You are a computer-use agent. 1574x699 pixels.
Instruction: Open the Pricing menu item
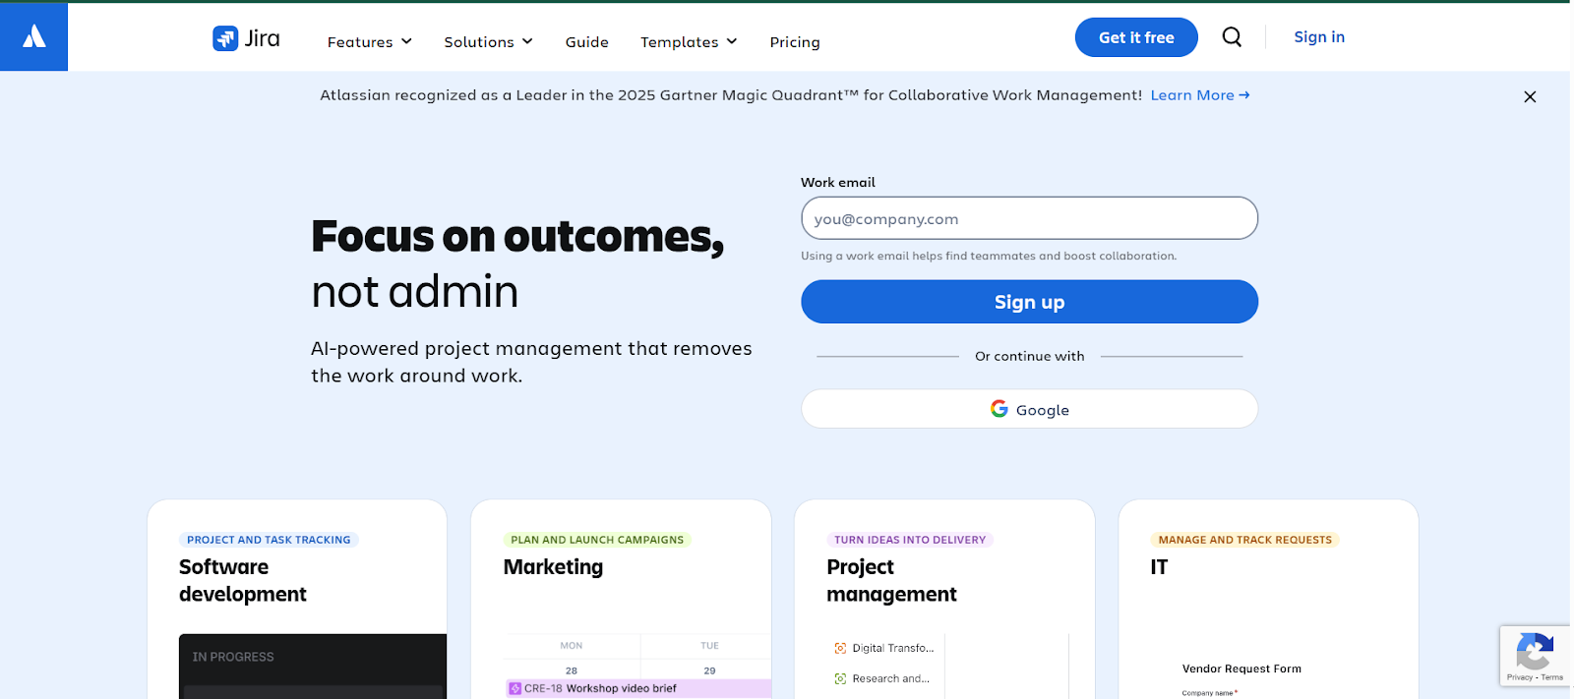pos(795,42)
